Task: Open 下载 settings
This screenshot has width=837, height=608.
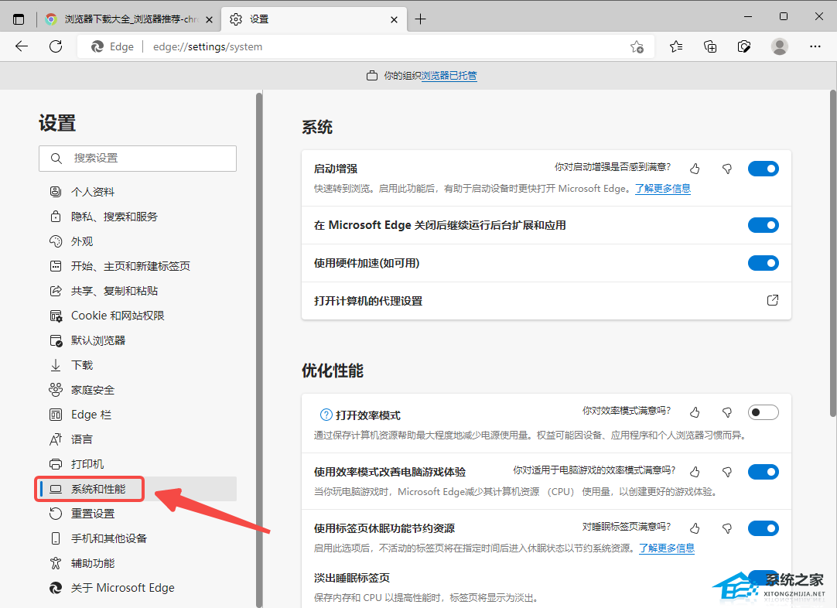Action: [138, 365]
